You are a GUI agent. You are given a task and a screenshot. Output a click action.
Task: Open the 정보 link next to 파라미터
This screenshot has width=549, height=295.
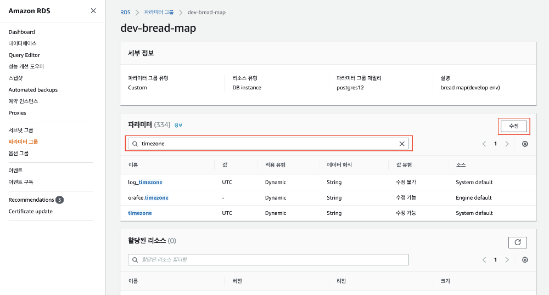[178, 125]
